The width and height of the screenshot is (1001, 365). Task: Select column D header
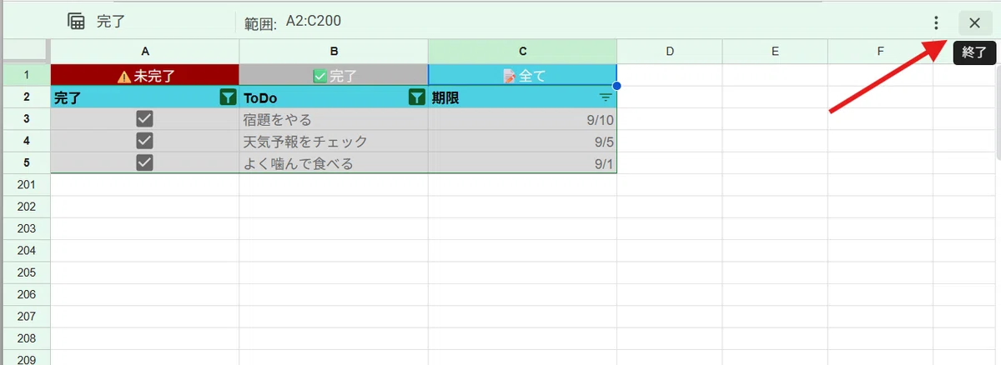670,51
